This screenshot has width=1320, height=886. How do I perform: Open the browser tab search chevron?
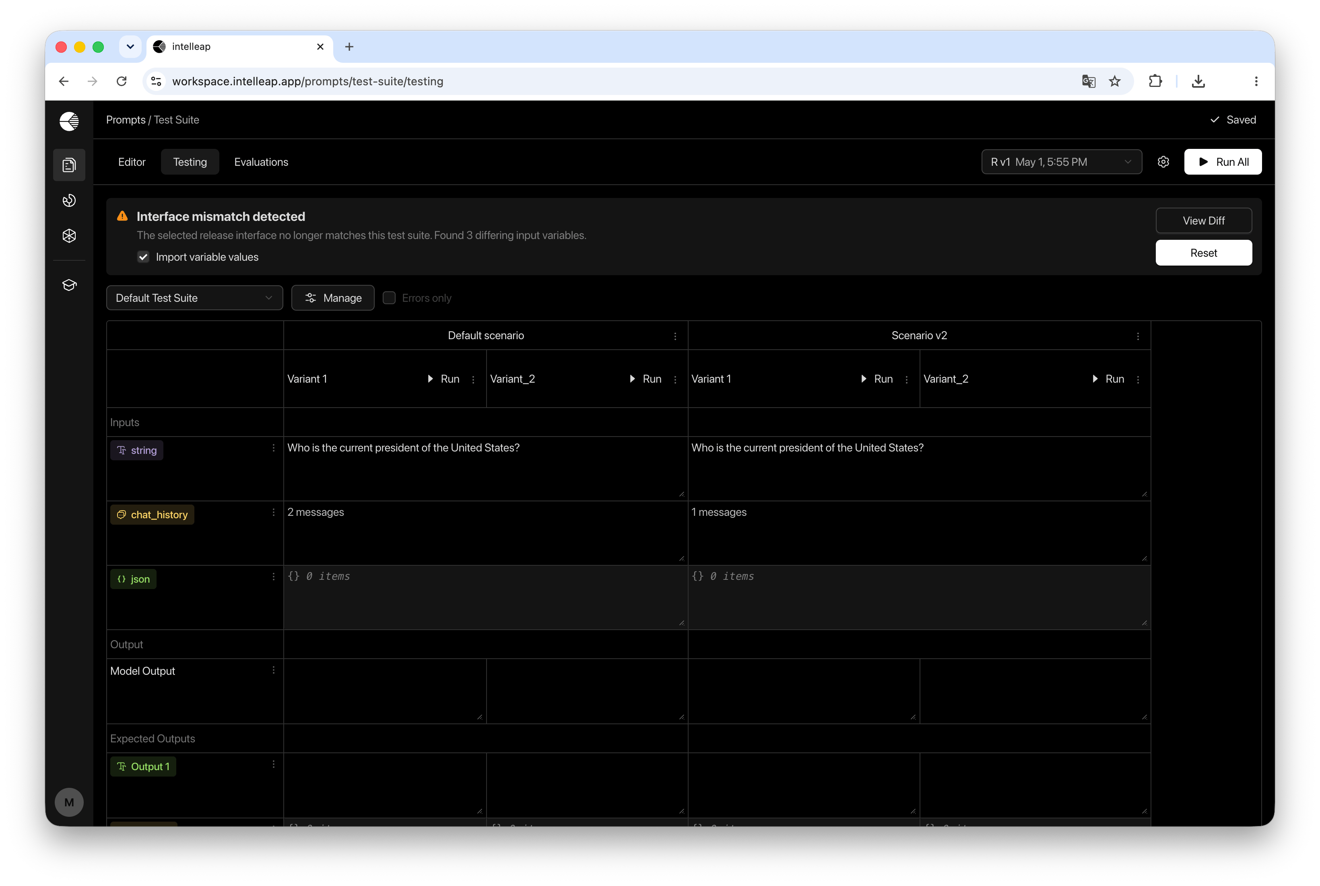(x=130, y=47)
